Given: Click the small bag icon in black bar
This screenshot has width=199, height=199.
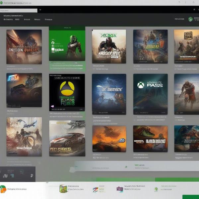Looking at the screenshot, I should [x=194, y=10].
